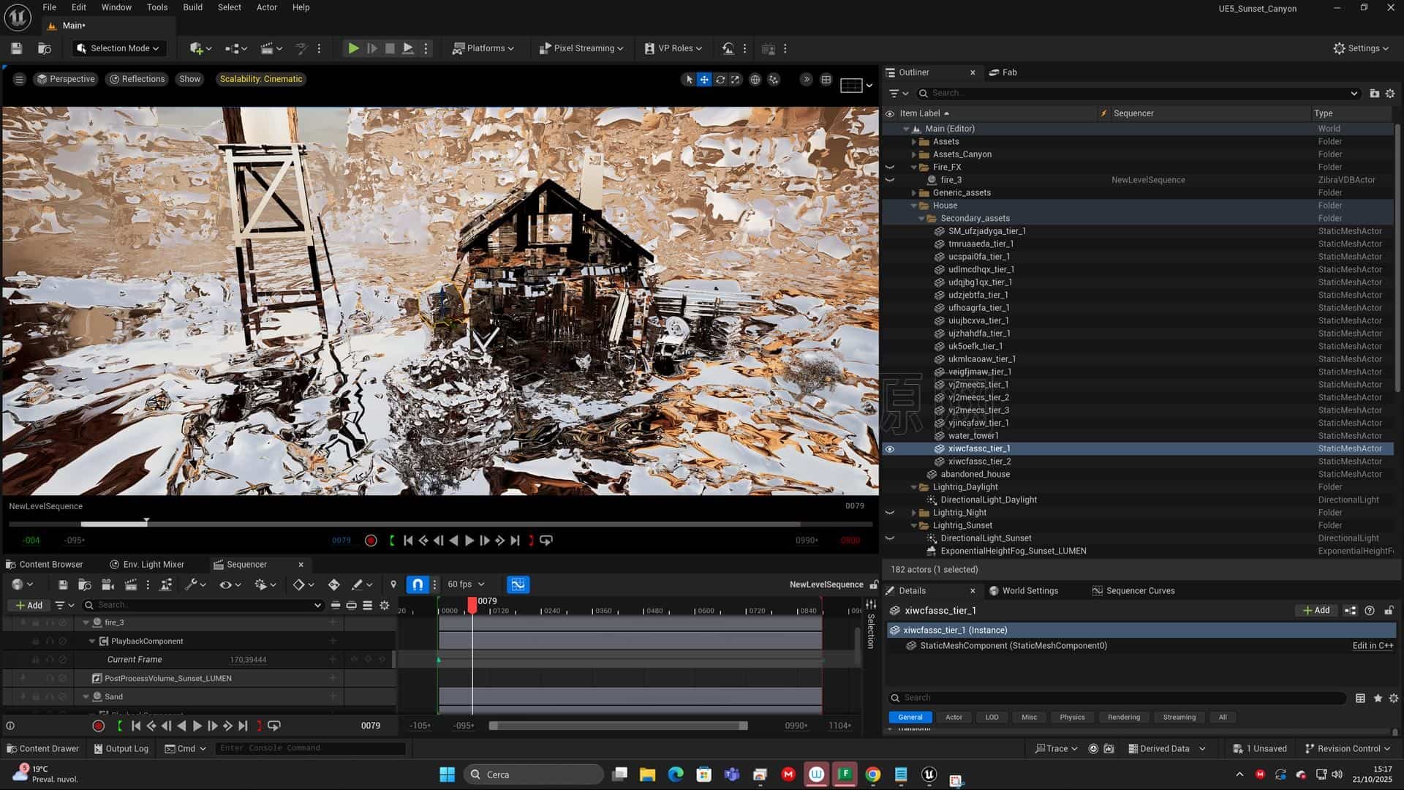The height and width of the screenshot is (790, 1404).
Task: Toggle visibility of xiwcfassc_tier_1 in Outliner
Action: (x=890, y=448)
